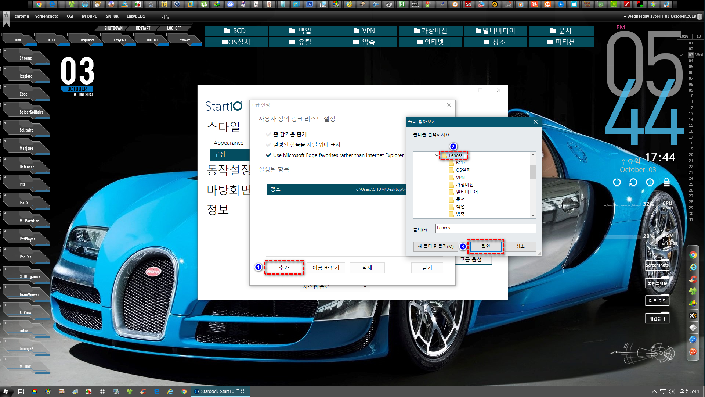
Task: Open CCleaner icon in right-side vertical dock
Action: [693, 279]
